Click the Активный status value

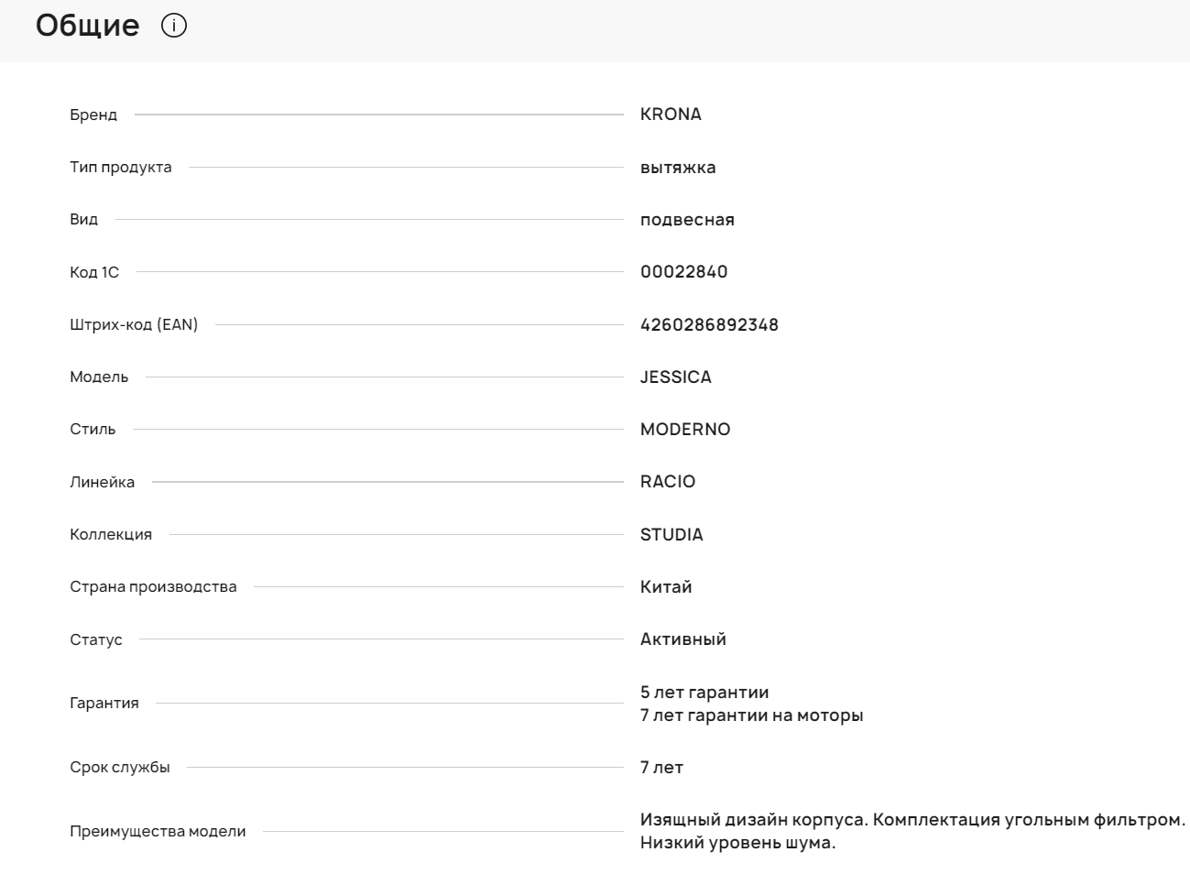pos(682,639)
